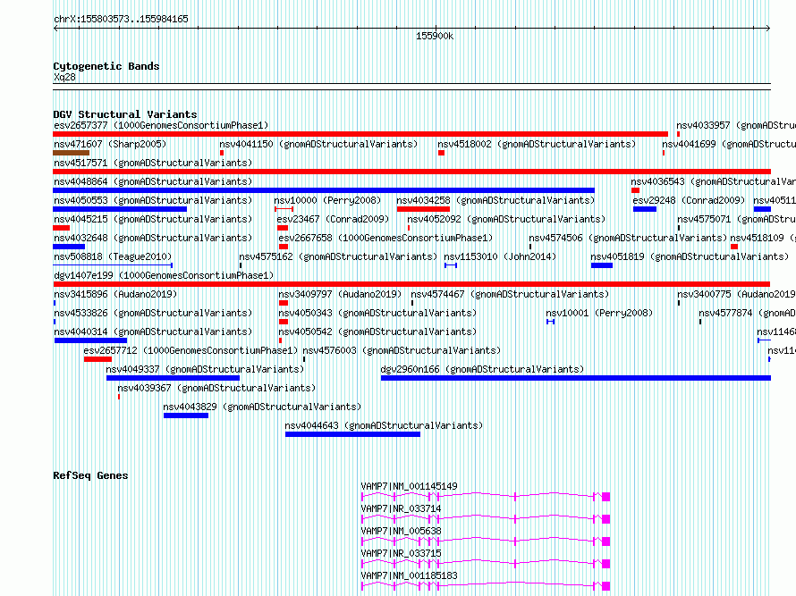Click nsv3415896 (Audano2019) label
Viewport: 796px width, 596px height.
pos(115,294)
